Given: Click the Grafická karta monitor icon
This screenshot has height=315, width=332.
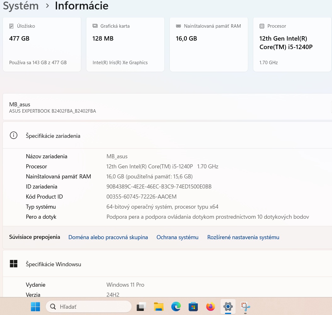Looking at the screenshot, I should pos(95,26).
